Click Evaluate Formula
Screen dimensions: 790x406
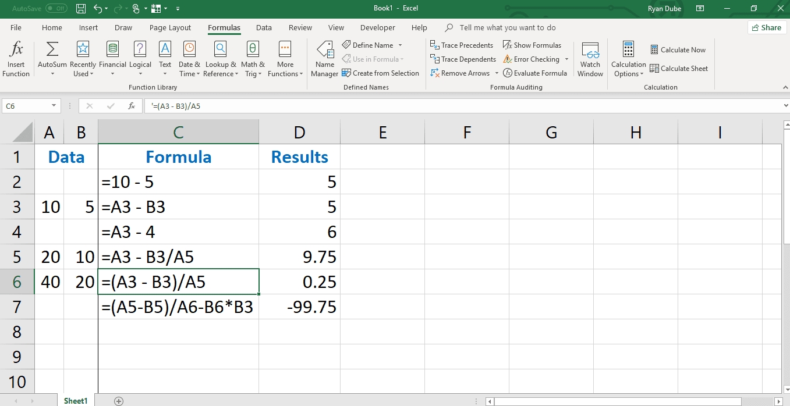tap(535, 73)
